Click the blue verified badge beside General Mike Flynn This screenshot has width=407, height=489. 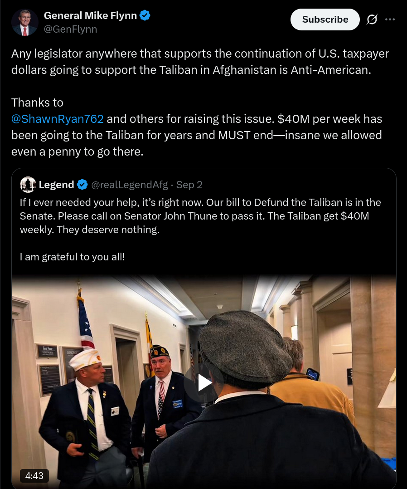[x=145, y=15]
